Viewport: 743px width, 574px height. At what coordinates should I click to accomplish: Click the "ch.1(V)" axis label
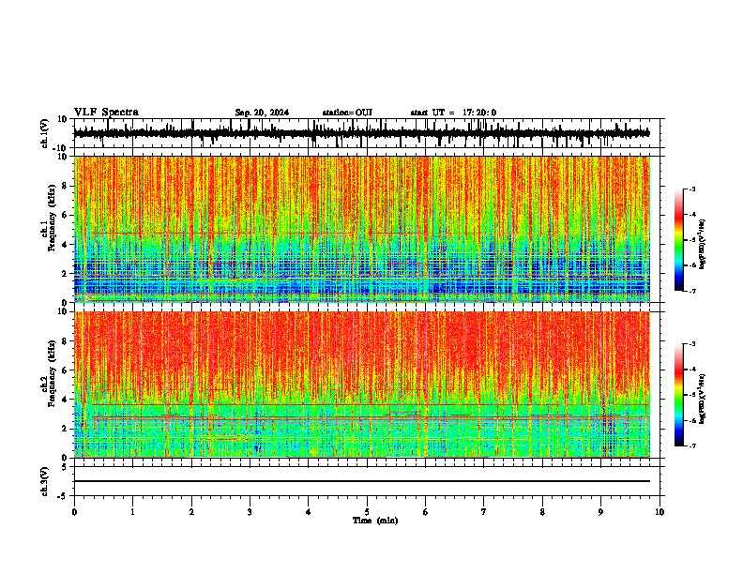[45, 133]
